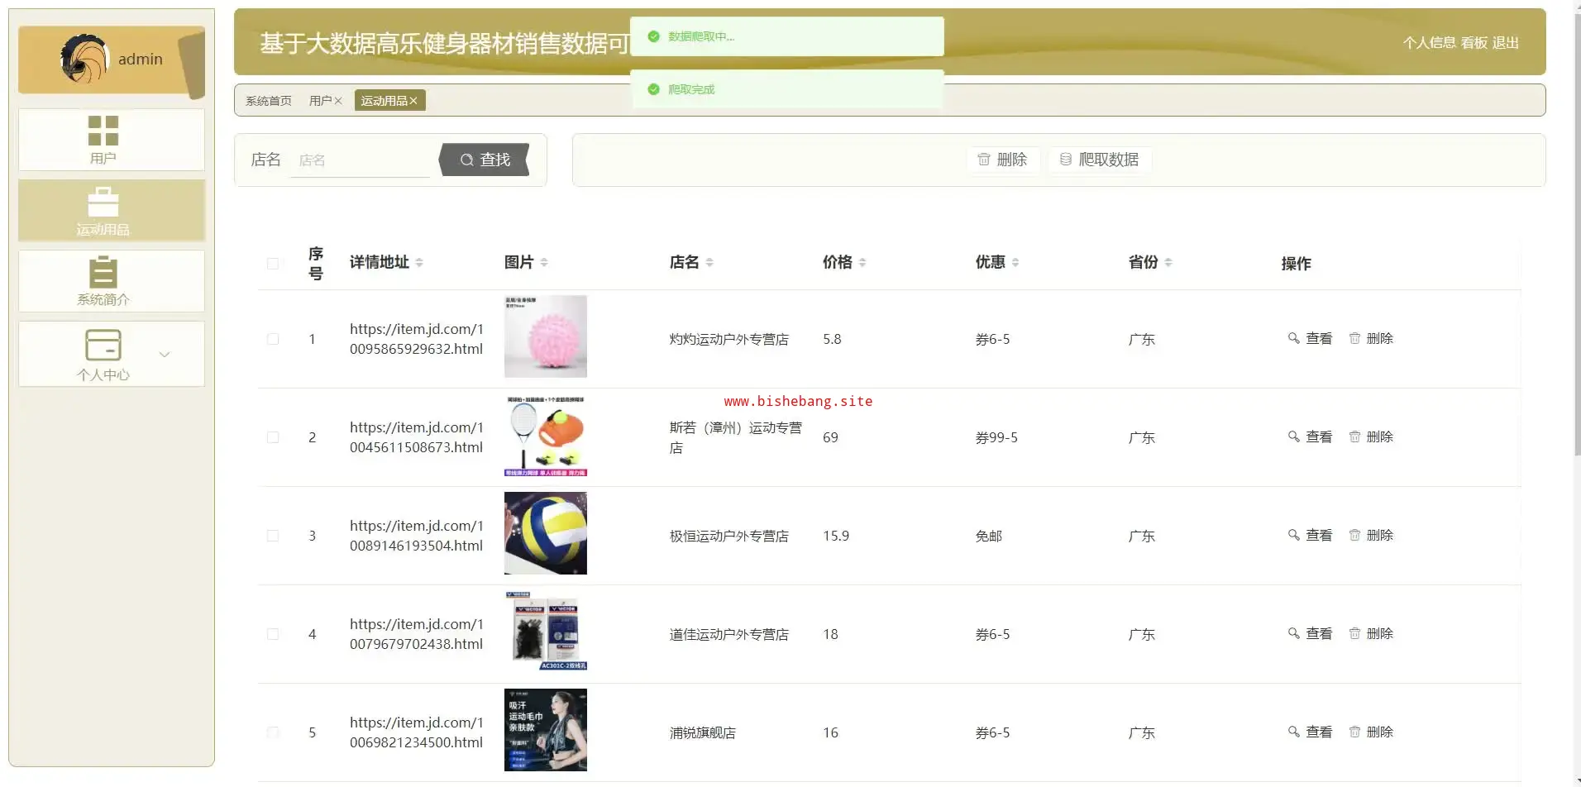Close the 用户 tab with its X

coord(338,101)
